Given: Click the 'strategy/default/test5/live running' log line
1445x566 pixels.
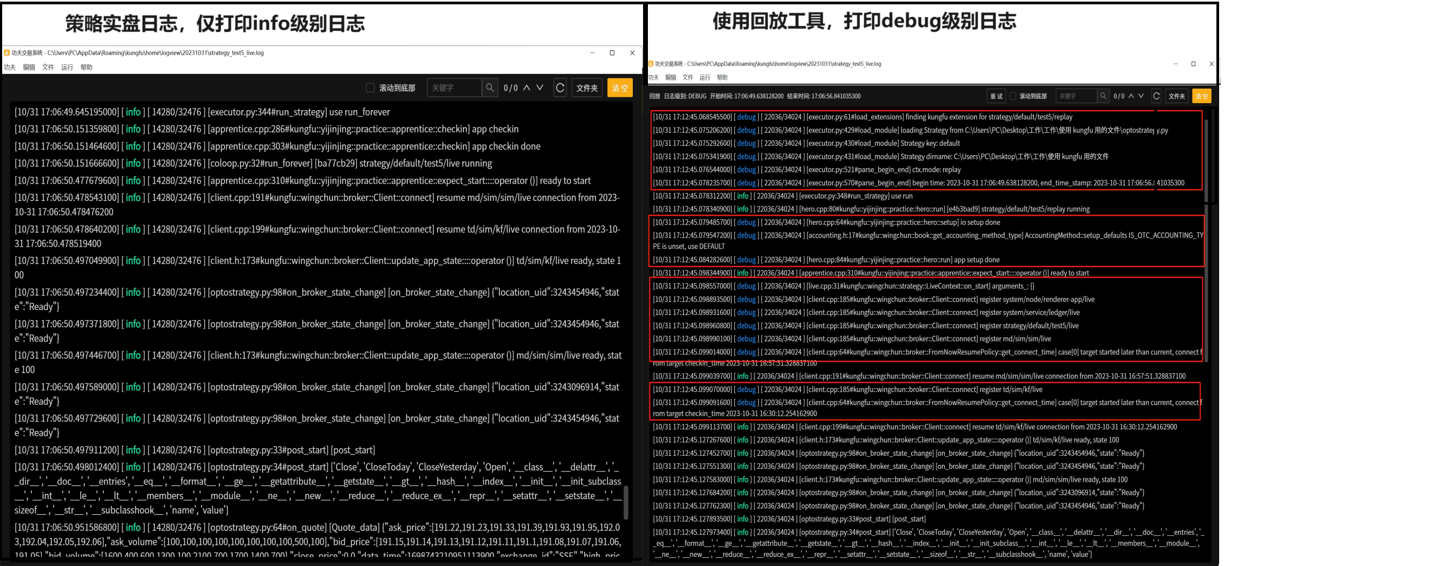Looking at the screenshot, I should pyautogui.click(x=253, y=164).
